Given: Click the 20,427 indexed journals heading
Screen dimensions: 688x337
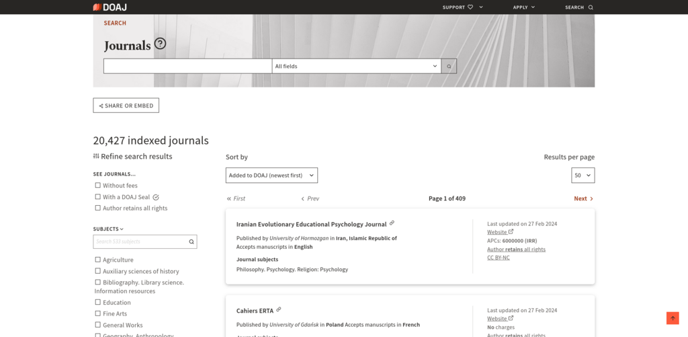Looking at the screenshot, I should [x=151, y=141].
